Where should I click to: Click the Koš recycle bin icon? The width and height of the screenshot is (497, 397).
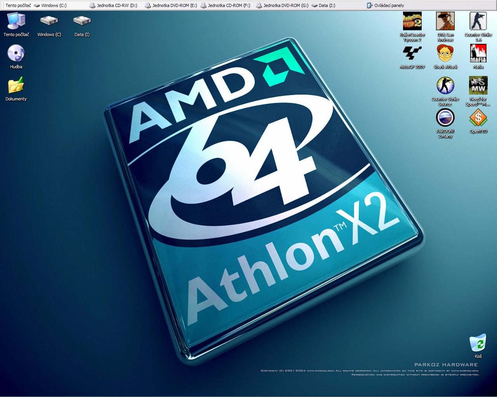click(478, 343)
